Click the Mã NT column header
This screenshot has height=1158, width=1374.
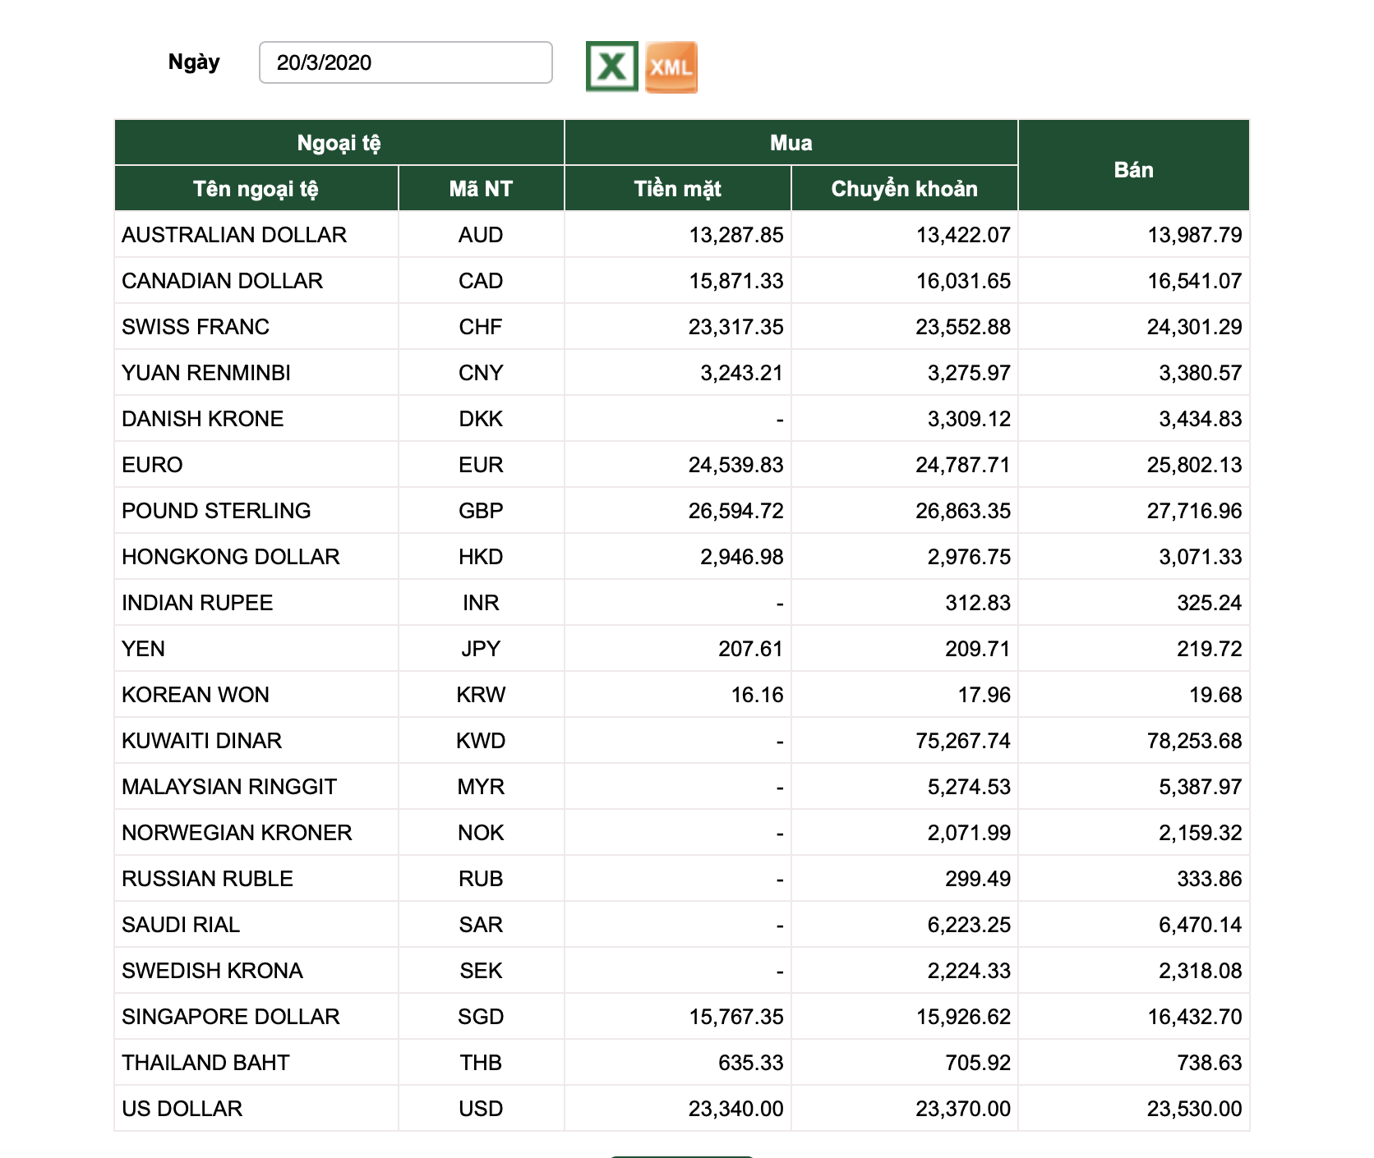(481, 189)
